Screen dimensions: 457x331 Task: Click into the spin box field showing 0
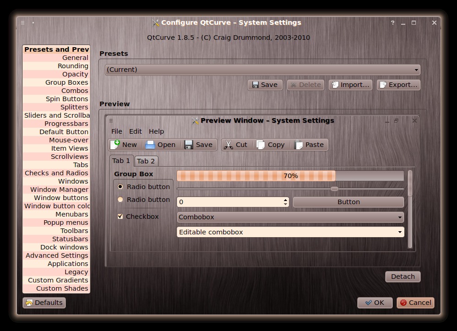pyautogui.click(x=230, y=202)
